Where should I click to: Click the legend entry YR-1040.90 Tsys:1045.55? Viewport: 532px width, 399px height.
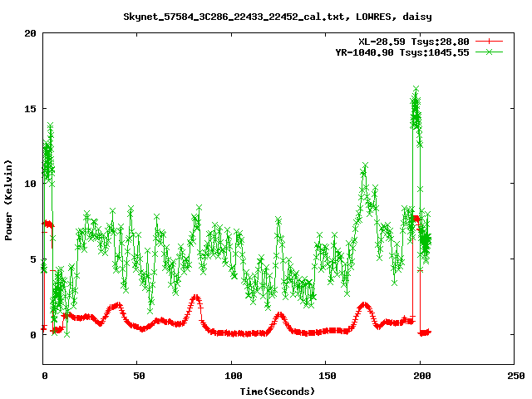(402, 52)
